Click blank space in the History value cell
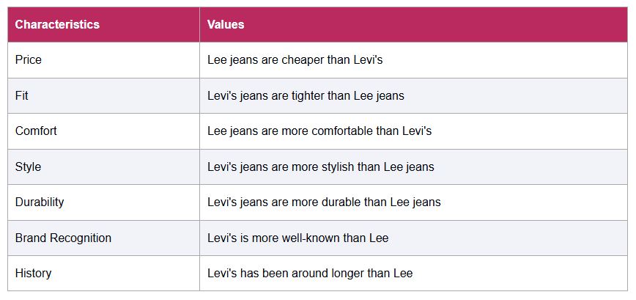Screen dimensions: 636x300 coord(520,273)
